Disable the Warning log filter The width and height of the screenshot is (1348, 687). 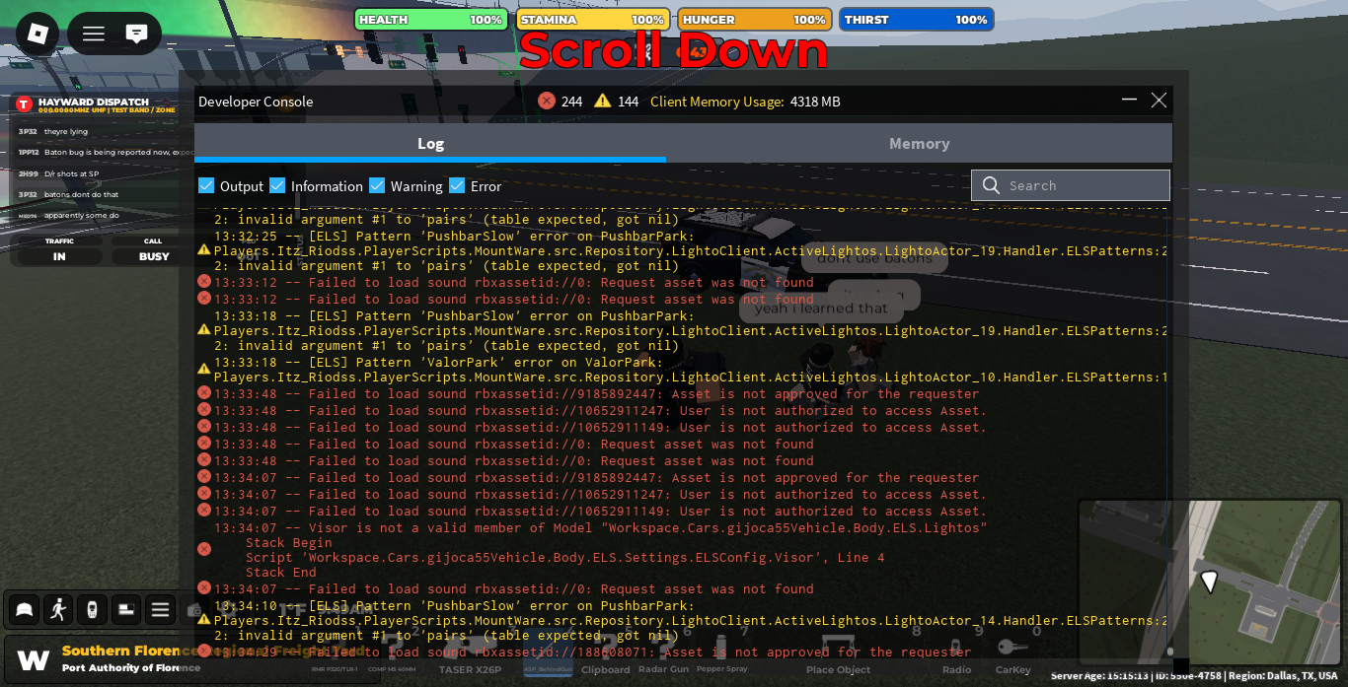[377, 185]
